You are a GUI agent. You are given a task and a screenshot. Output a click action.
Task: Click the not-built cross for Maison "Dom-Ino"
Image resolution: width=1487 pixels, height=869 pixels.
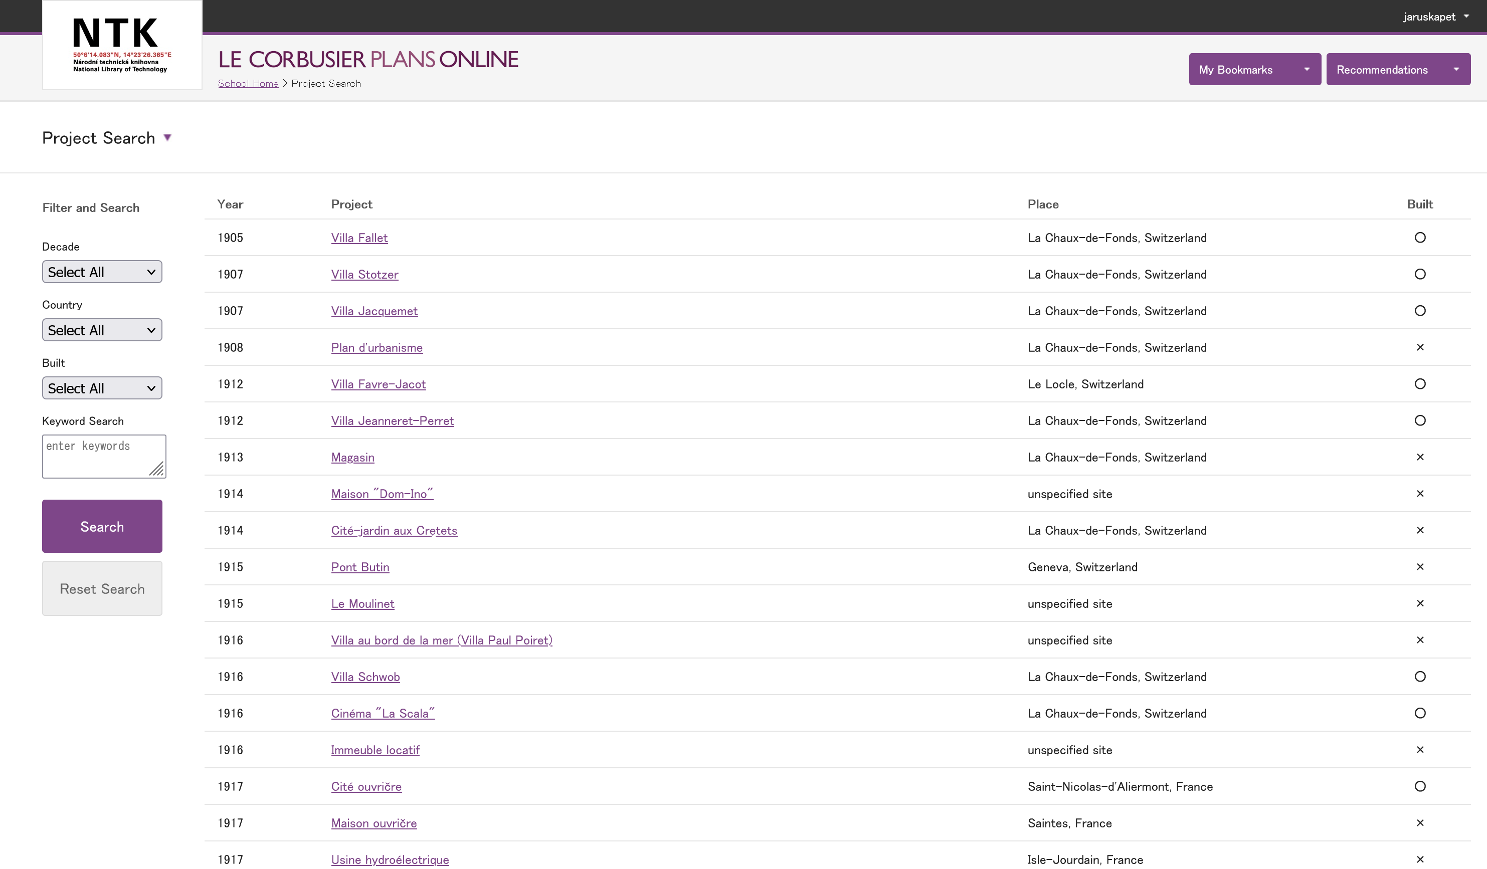[x=1420, y=494]
